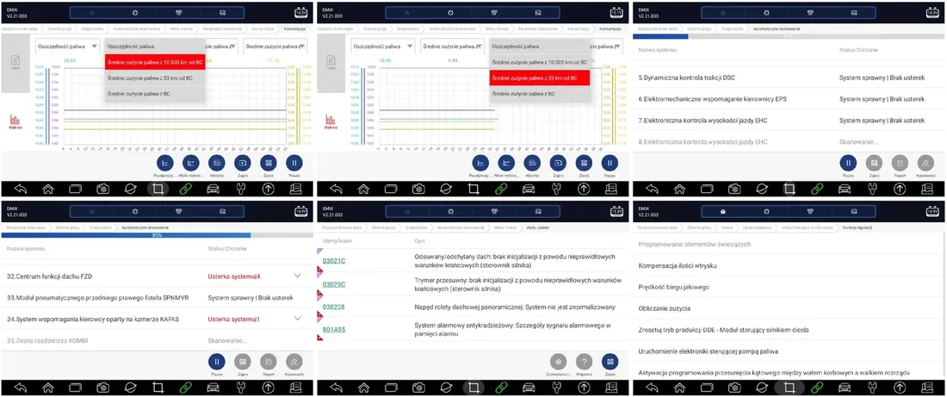Select row 5.Dynamiczna kontrola trakcji DSC
This screenshot has width=947, height=397.
pos(788,78)
